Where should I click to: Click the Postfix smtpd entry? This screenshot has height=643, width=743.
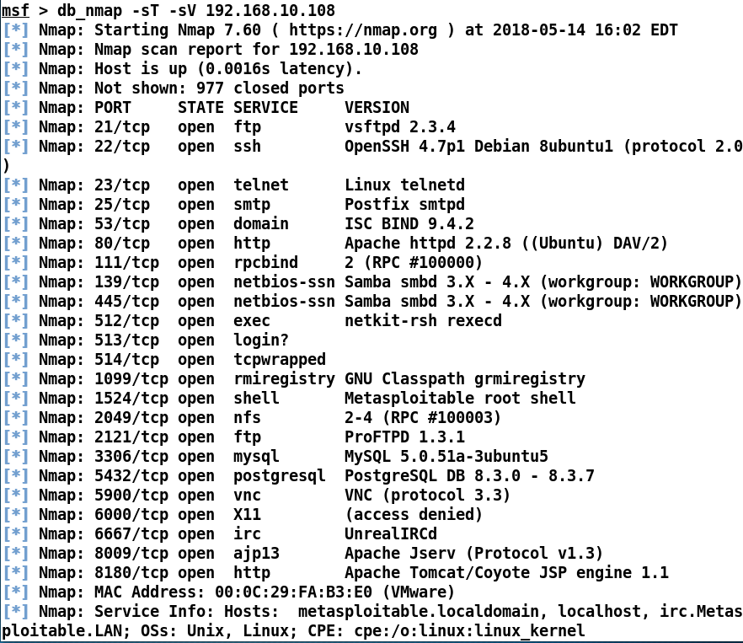click(404, 205)
